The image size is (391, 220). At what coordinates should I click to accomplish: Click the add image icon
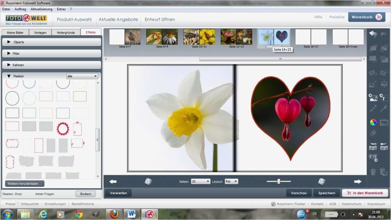(373, 97)
